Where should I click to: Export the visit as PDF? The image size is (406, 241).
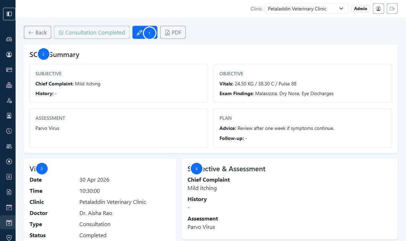173,32
